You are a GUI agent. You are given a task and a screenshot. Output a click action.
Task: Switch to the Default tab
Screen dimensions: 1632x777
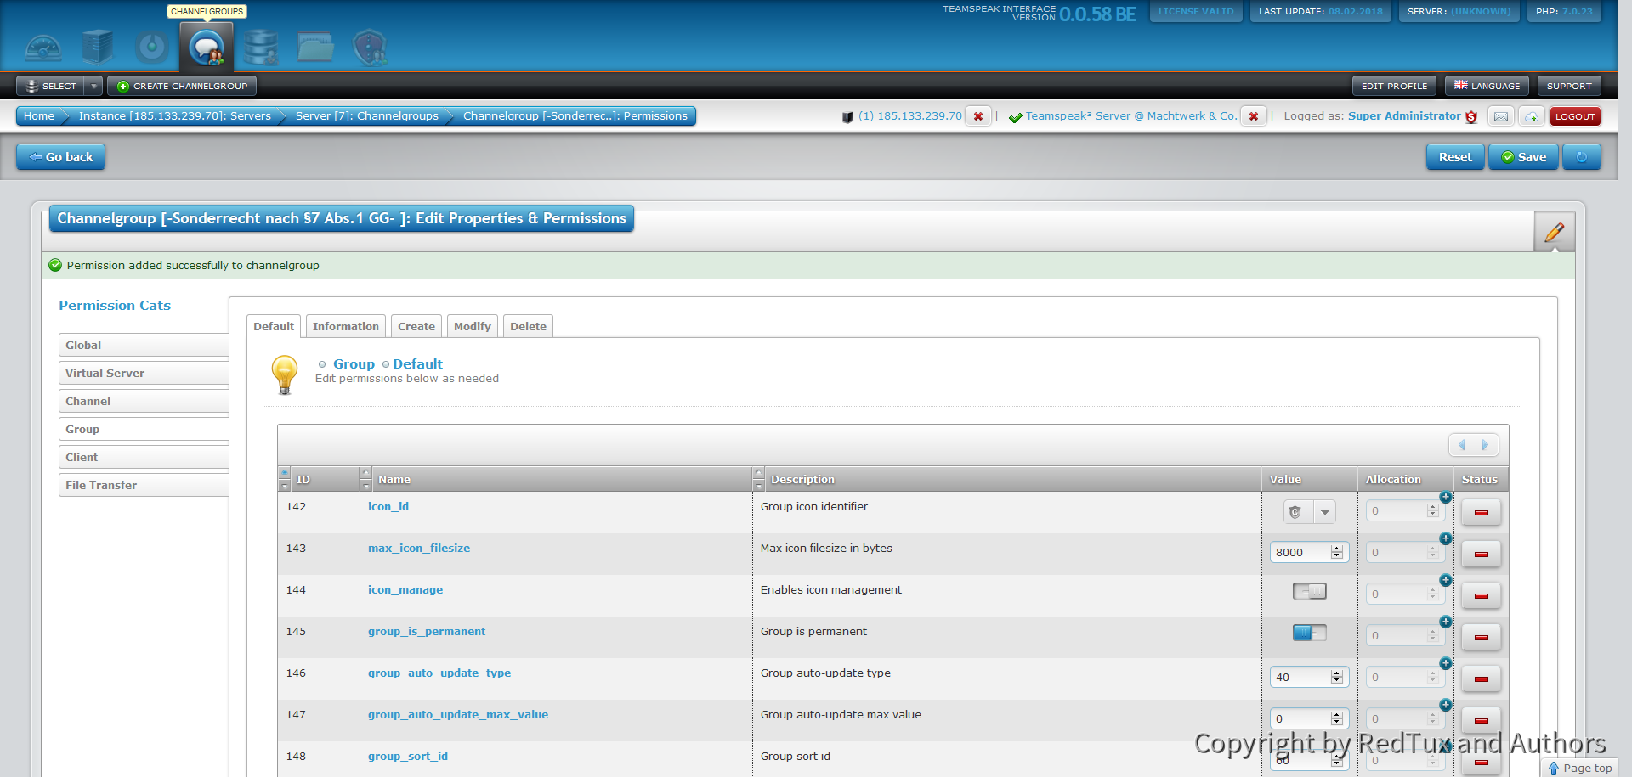point(273,326)
